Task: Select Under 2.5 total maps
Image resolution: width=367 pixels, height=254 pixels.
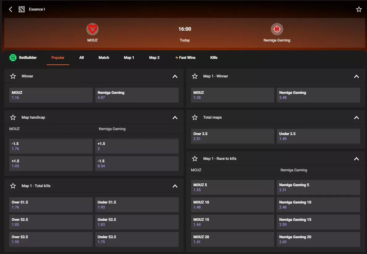Action: click(318, 136)
